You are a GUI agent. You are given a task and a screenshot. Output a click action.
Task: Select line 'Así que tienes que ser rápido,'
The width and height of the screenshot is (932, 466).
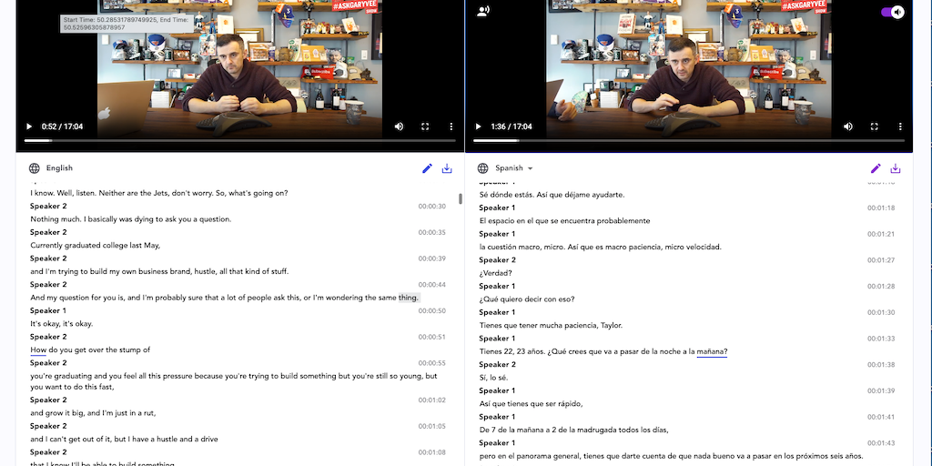(x=531, y=403)
